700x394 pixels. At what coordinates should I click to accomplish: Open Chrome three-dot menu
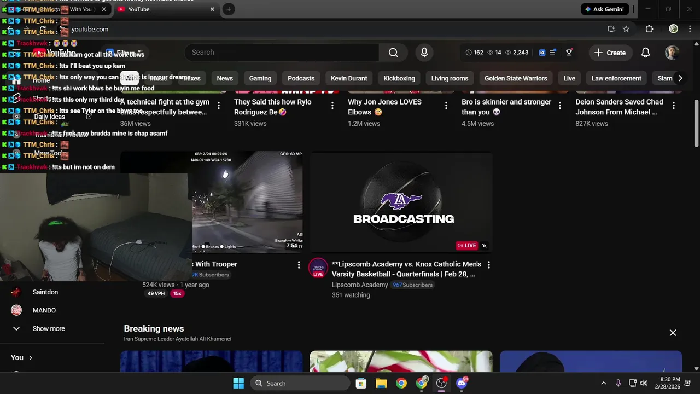[x=690, y=29]
